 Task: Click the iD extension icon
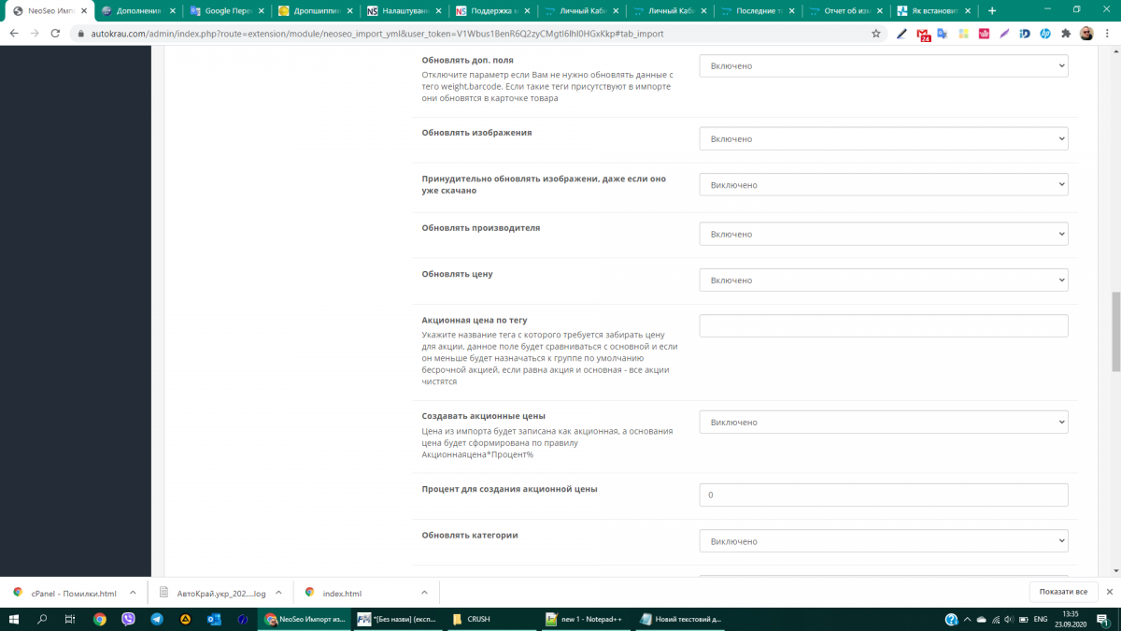pyautogui.click(x=1025, y=33)
